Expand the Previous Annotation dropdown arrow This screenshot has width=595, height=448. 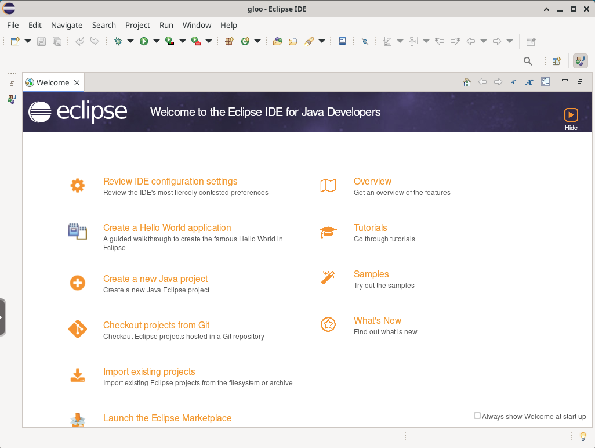(x=426, y=41)
